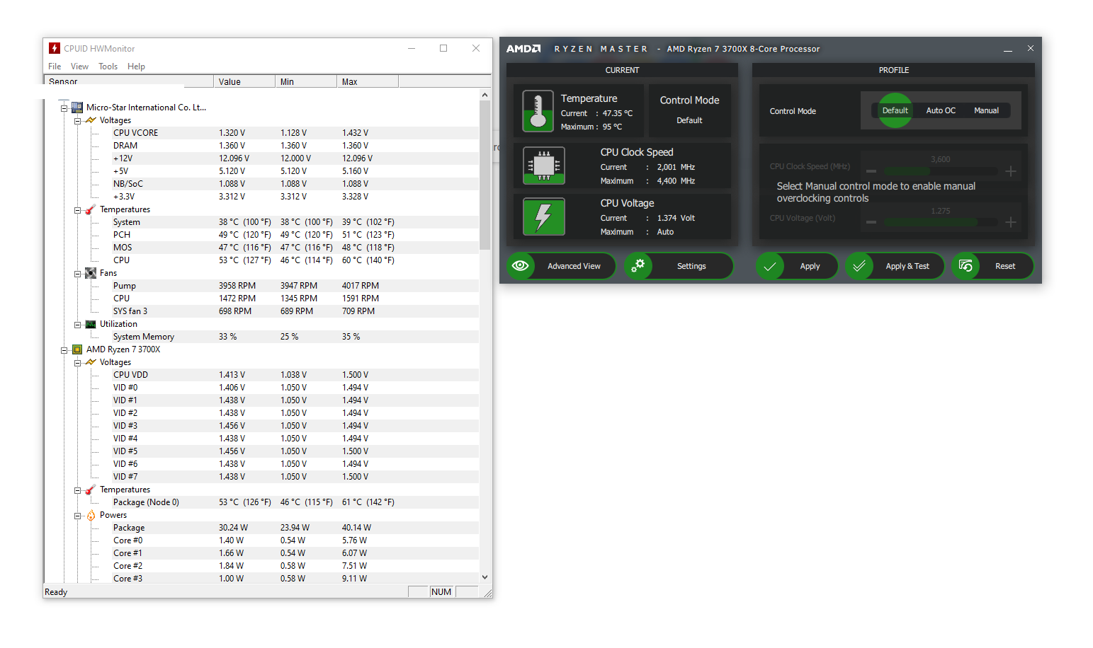
Task: Collapse the Ryzen Temperatures group
Action: (77, 490)
